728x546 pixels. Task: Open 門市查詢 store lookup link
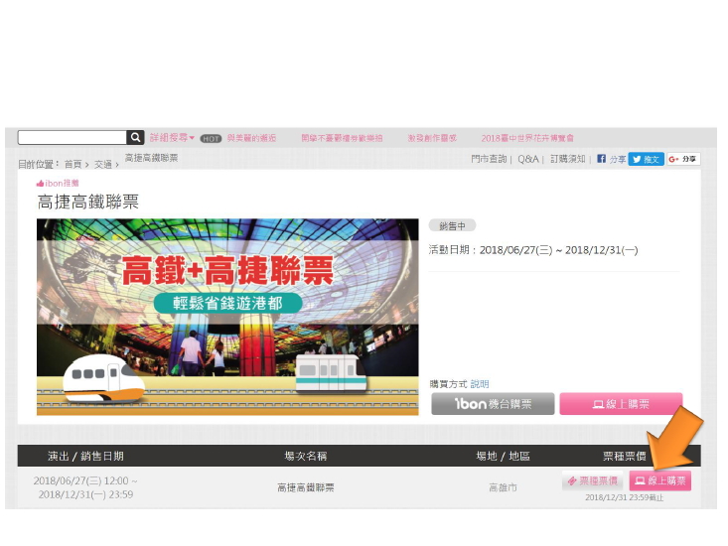pos(489,159)
